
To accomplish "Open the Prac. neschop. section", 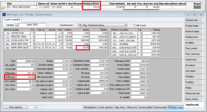I will [194, 54].
